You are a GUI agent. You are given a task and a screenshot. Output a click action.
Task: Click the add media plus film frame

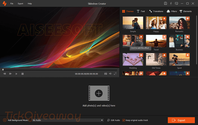[x=99, y=93]
